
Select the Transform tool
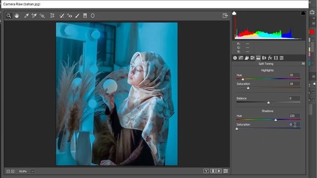click(x=52, y=15)
